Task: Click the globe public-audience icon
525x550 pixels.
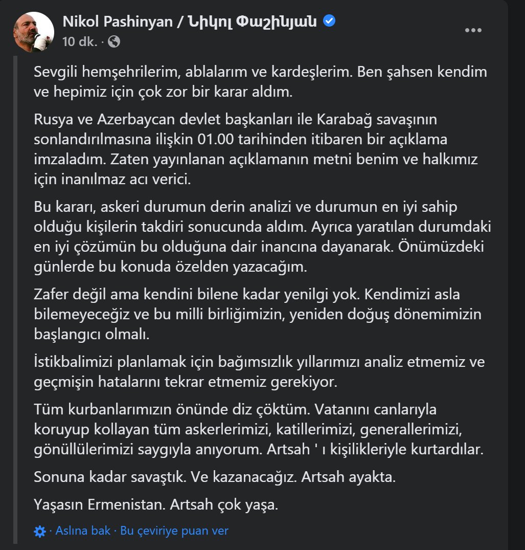Action: coord(114,42)
